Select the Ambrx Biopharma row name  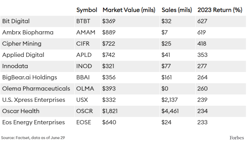pos(28,33)
